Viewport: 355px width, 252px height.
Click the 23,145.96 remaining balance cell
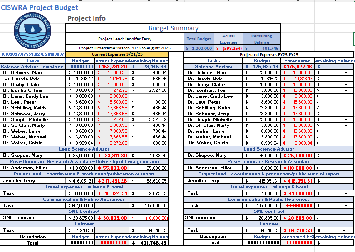(x=149, y=67)
